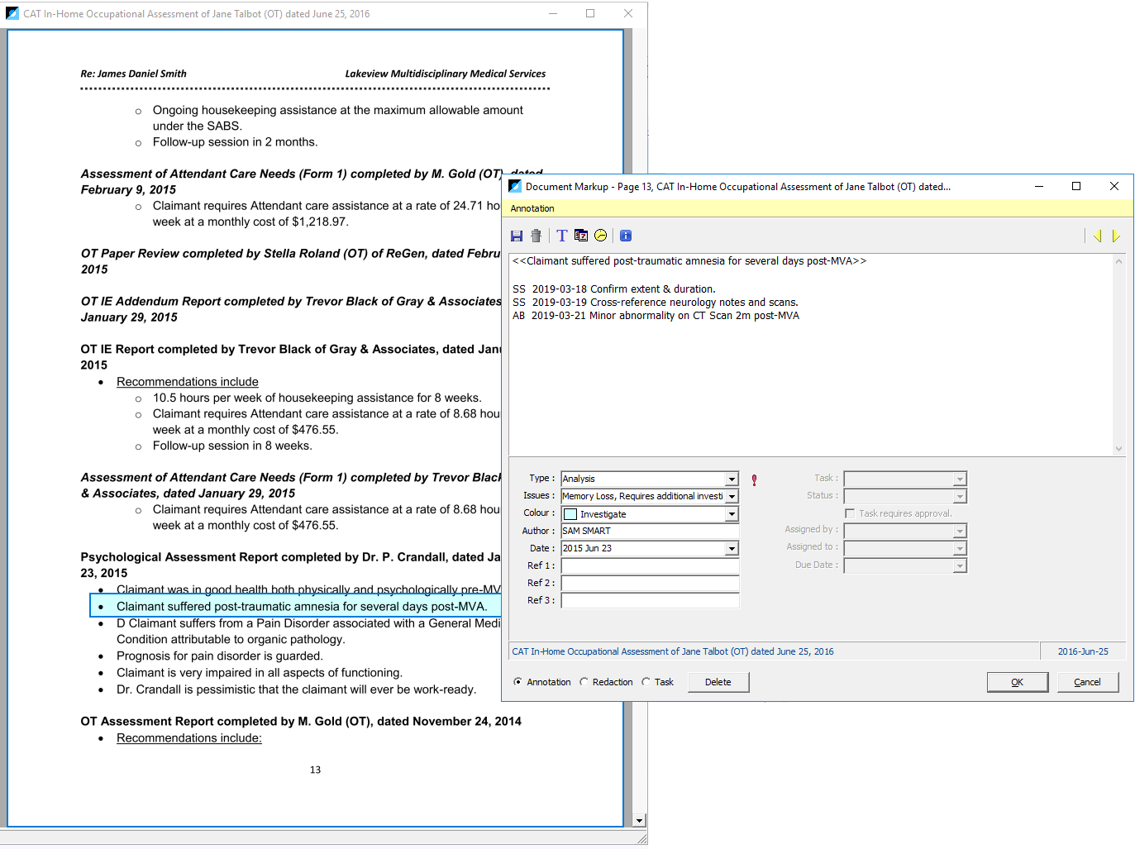
Task: Open the Colour dropdown arrow
Action: [x=732, y=514]
